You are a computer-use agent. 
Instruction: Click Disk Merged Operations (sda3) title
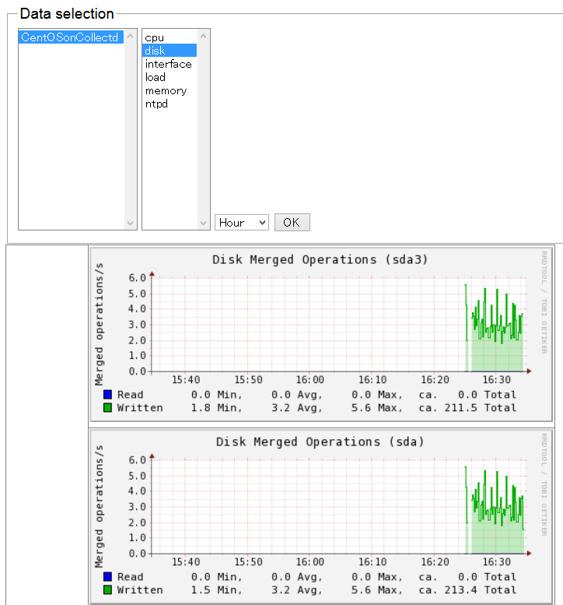click(x=320, y=259)
